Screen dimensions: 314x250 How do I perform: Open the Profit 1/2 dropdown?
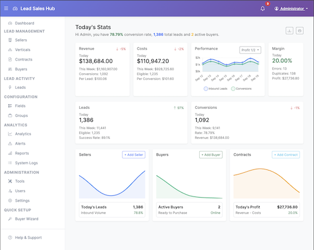(251, 50)
